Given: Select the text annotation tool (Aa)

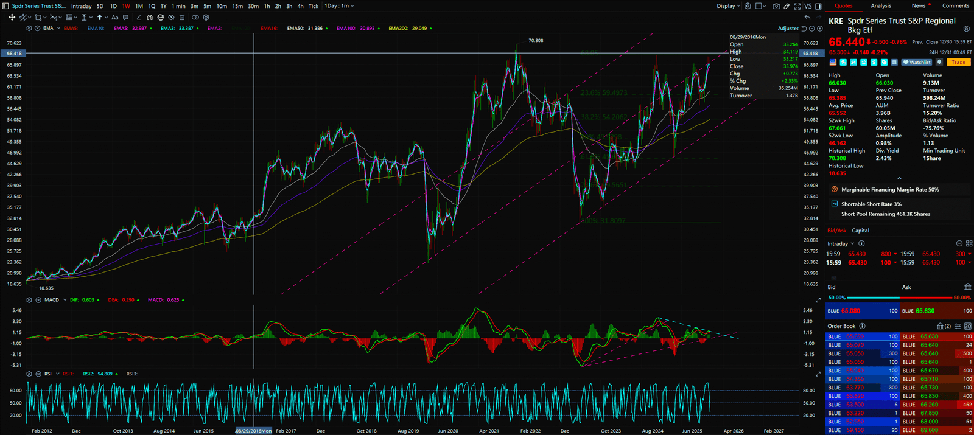Looking at the screenshot, I should point(115,18).
